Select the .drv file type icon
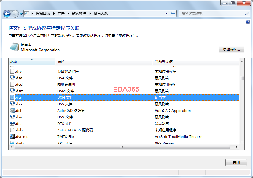 12,71
